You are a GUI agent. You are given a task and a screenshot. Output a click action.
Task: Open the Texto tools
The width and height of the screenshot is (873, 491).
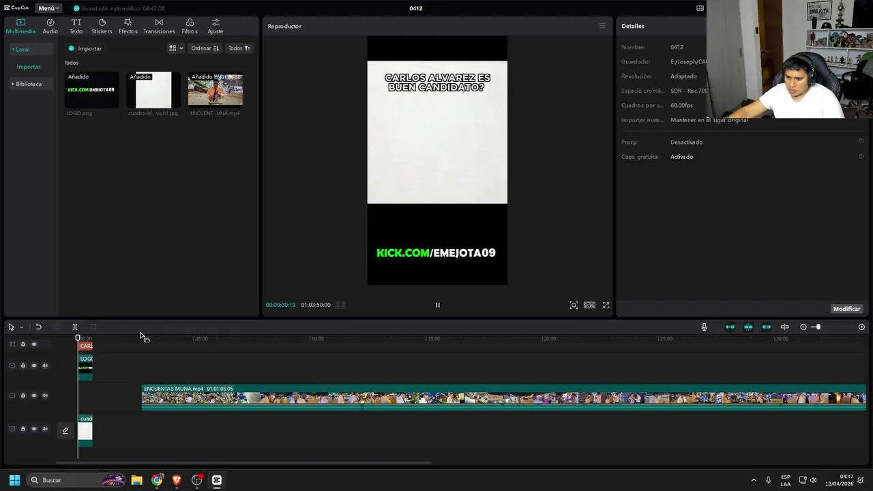click(76, 26)
